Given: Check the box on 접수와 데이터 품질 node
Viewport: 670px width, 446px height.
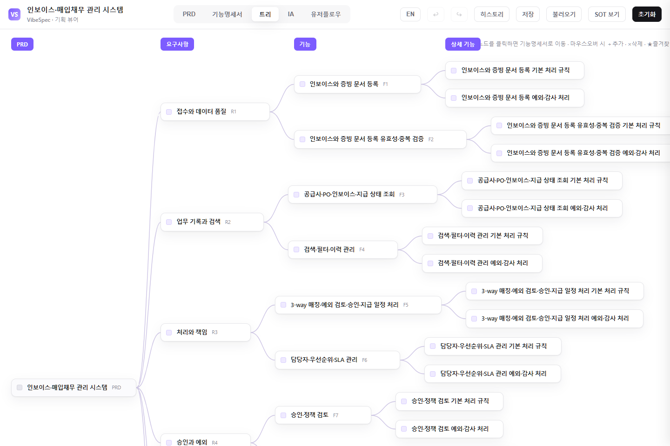Looking at the screenshot, I should click(169, 111).
